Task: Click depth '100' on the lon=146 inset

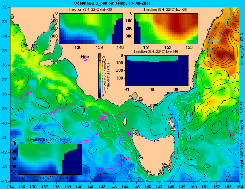Action: coord(120,63)
